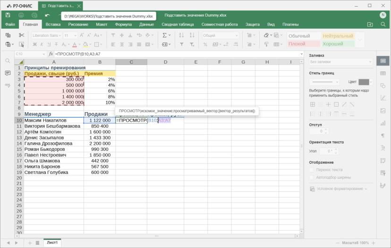Viewport: 391px width, 248px height.
Task: Click the border color swatch
Action: pos(364,82)
